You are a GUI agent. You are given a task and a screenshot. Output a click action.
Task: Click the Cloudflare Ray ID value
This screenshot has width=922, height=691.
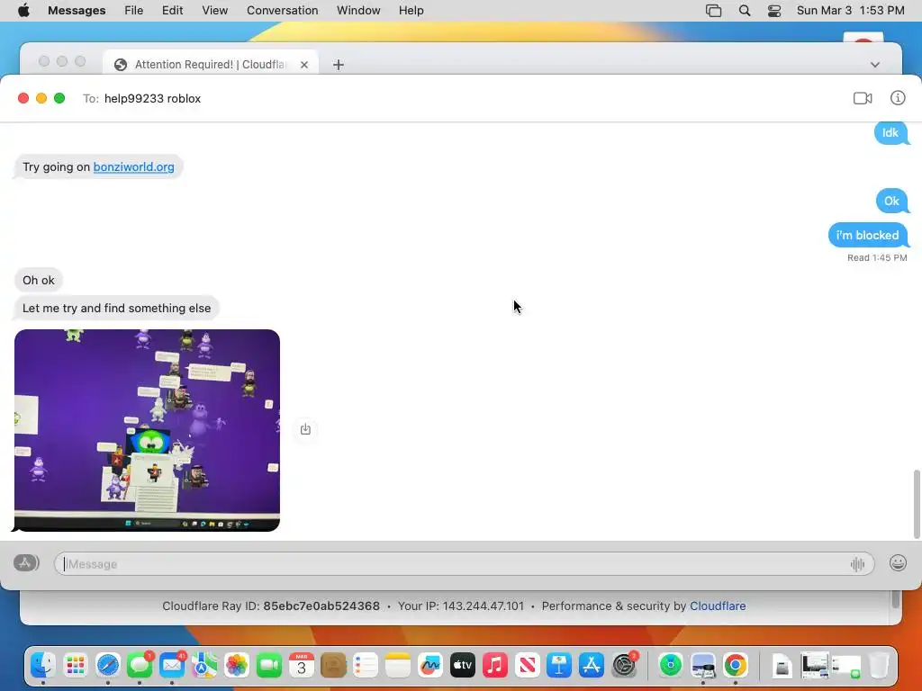point(321,606)
